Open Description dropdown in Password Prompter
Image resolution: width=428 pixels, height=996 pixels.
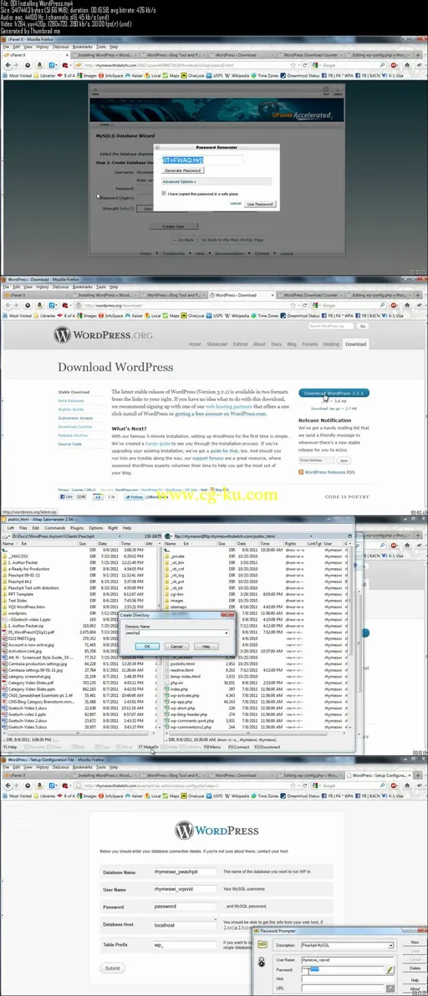pos(390,945)
